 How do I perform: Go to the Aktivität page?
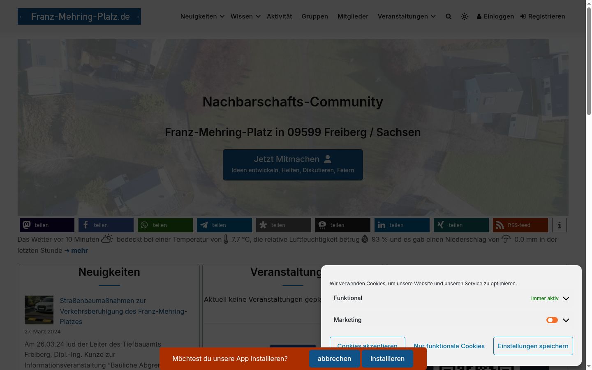click(x=280, y=16)
